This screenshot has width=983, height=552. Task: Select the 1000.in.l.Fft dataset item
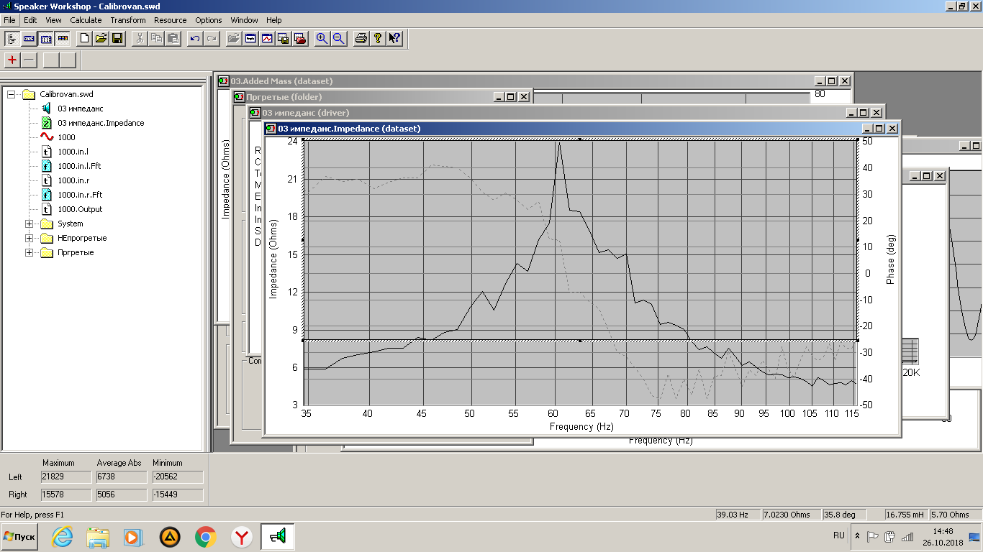pos(80,166)
